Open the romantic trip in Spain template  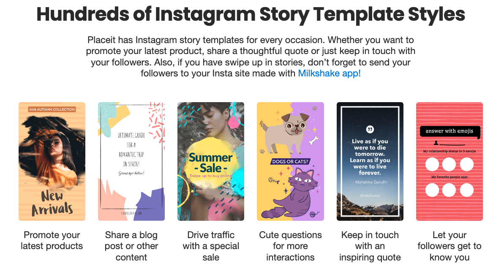tap(131, 161)
